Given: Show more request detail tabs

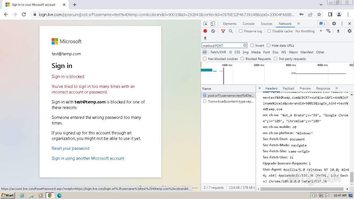Looking at the screenshot, I should [337, 88].
